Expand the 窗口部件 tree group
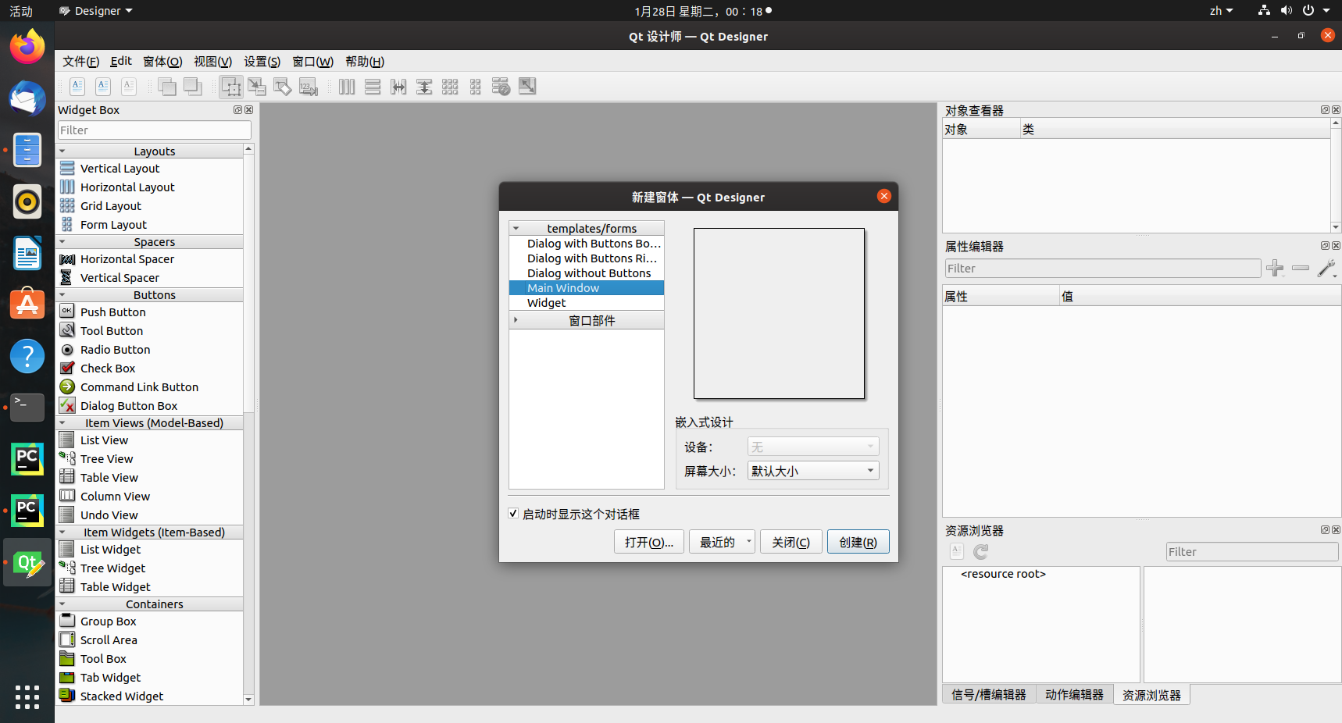The image size is (1342, 723). point(516,320)
